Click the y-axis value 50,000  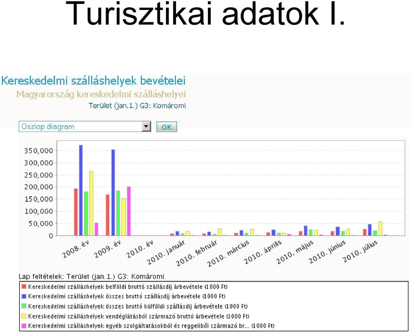click(41, 223)
